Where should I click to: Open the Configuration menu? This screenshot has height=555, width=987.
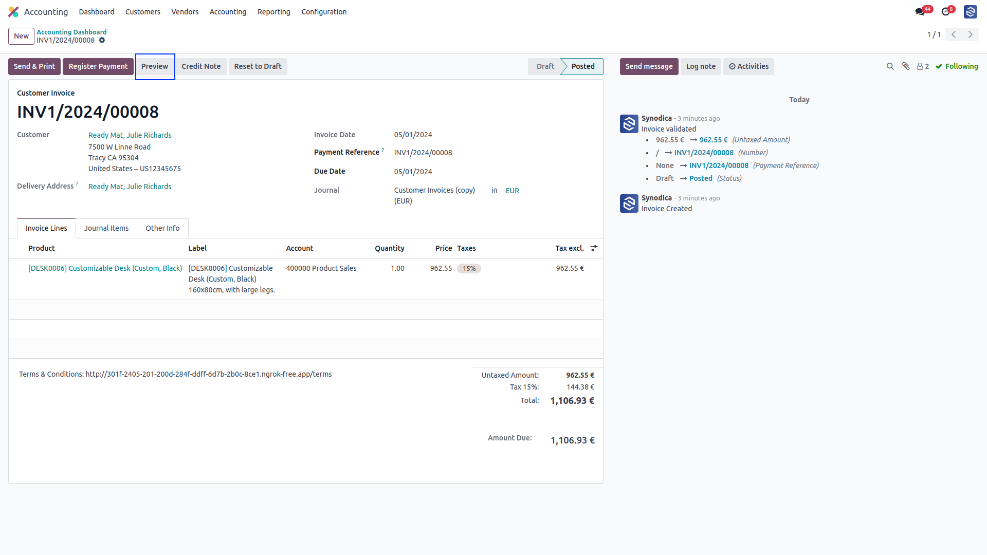point(324,12)
